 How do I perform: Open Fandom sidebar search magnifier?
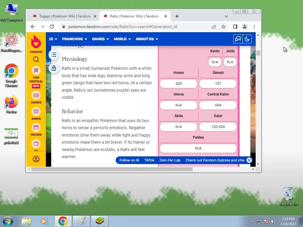coord(36,59)
